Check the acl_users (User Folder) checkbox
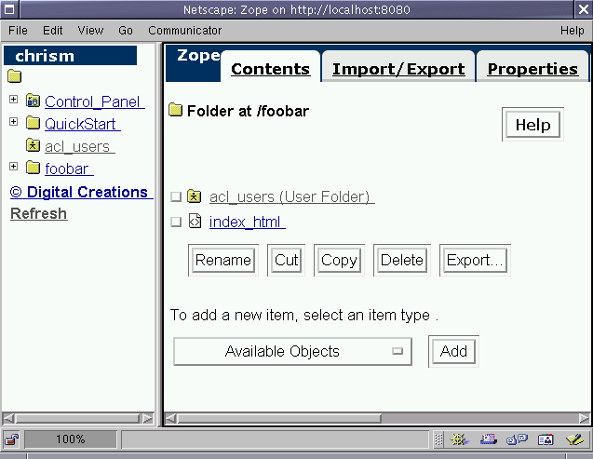 tap(176, 196)
